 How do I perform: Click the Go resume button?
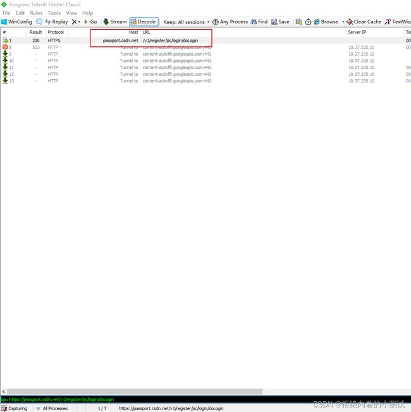coord(90,22)
